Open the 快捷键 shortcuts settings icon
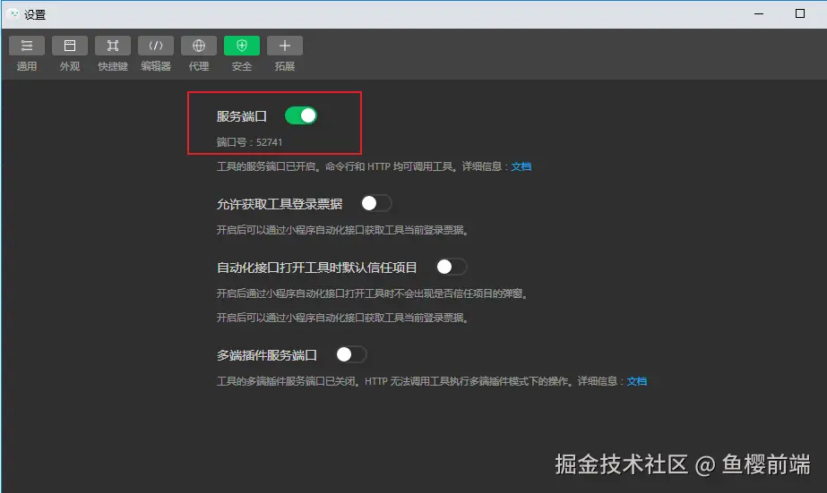The height and width of the screenshot is (493, 827). pos(113,46)
